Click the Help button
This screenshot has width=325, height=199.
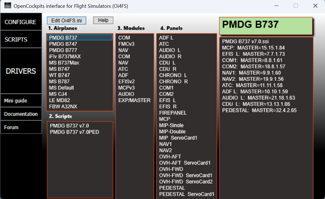(103, 20)
